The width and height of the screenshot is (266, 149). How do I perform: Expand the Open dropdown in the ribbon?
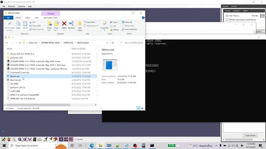tap(118, 22)
